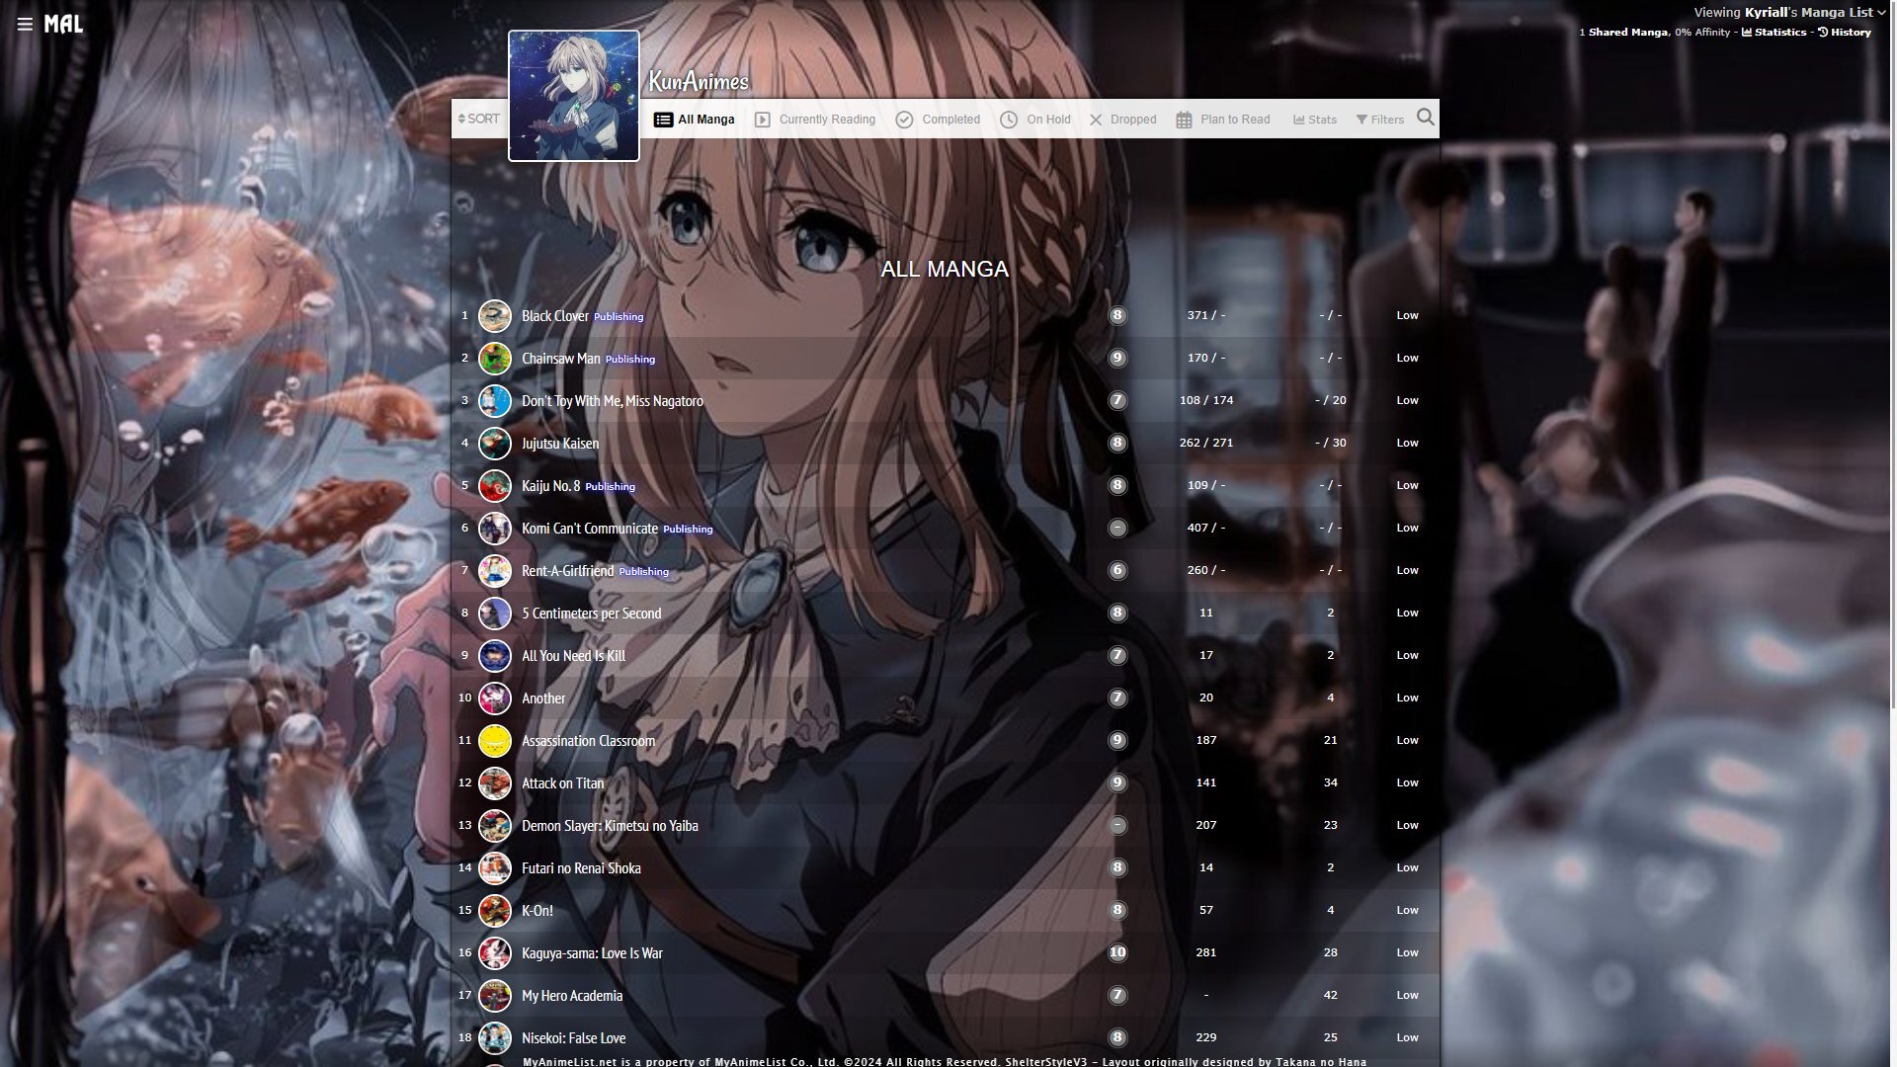Select the All Manga tab
Screen dimensions: 1897x1067
[x=695, y=120]
